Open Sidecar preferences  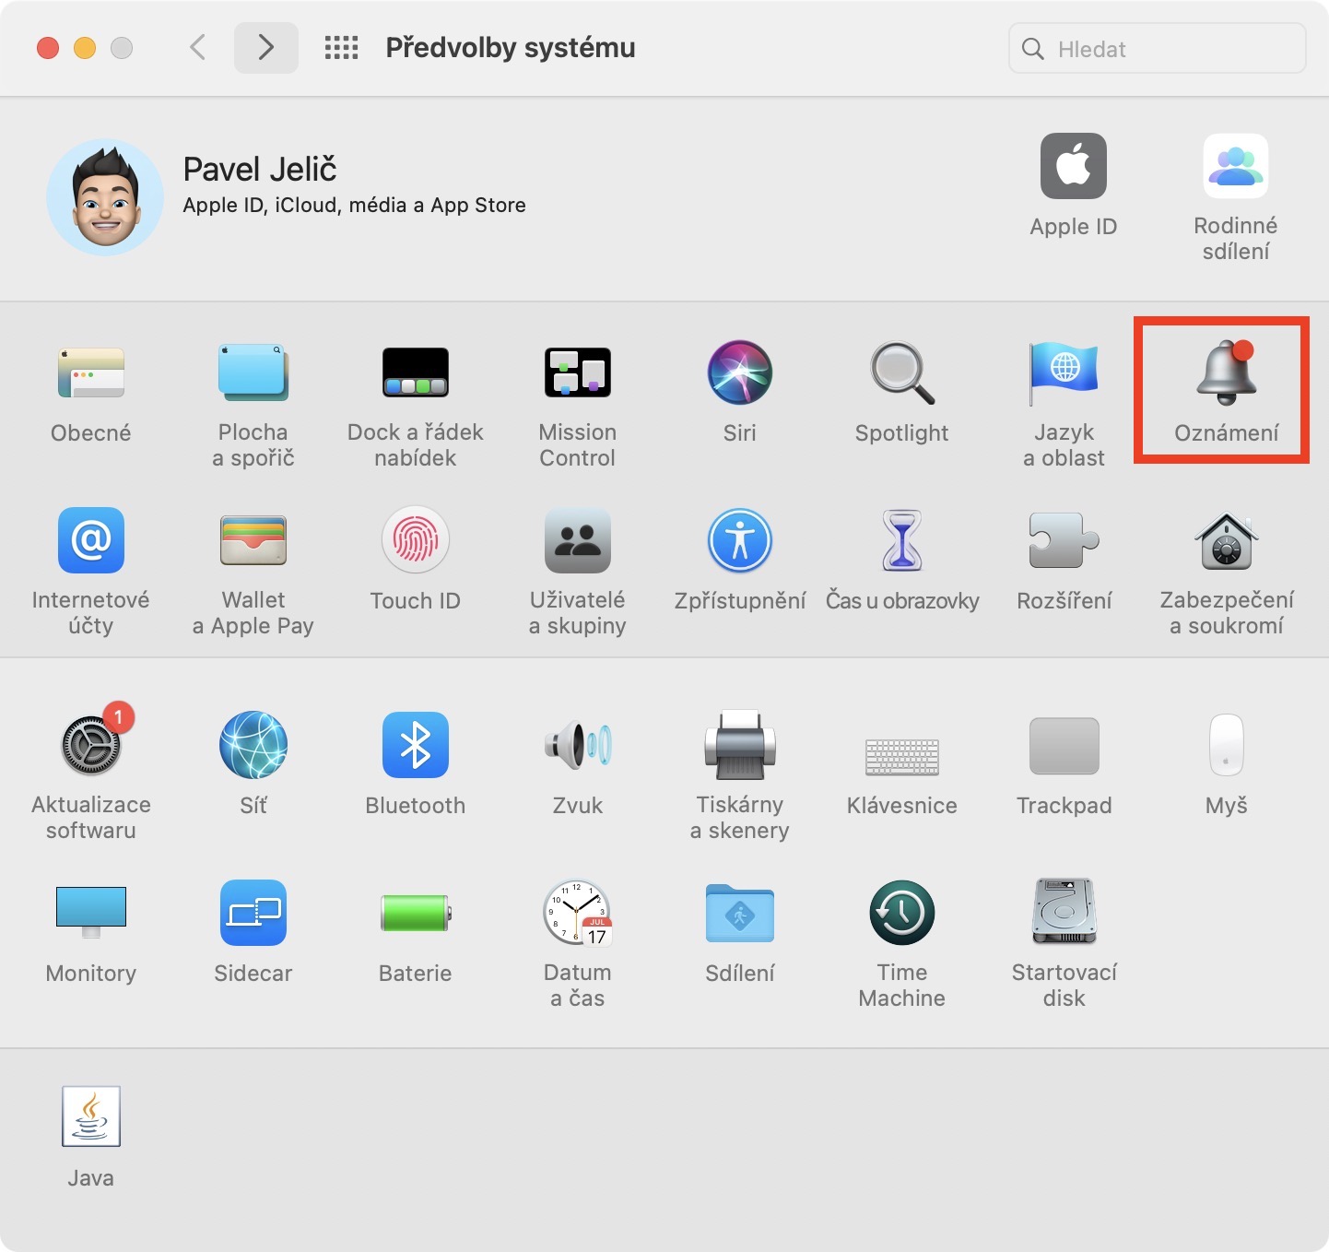[x=253, y=913]
